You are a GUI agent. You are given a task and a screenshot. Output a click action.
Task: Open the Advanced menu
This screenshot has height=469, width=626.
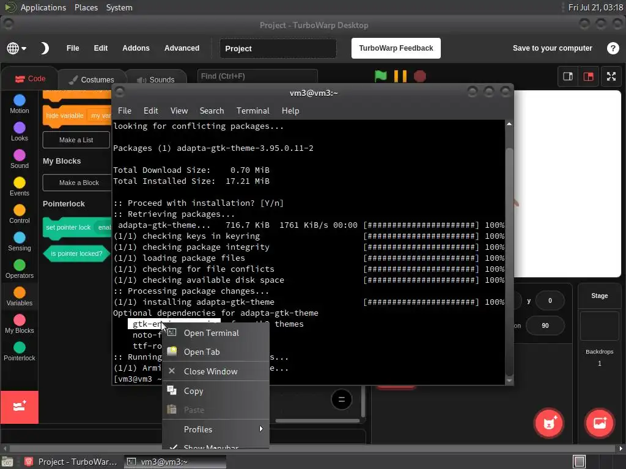click(x=182, y=48)
